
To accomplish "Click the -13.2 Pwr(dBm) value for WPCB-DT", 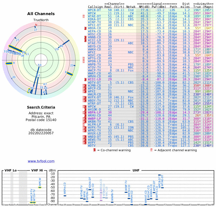I will point(160,10).
